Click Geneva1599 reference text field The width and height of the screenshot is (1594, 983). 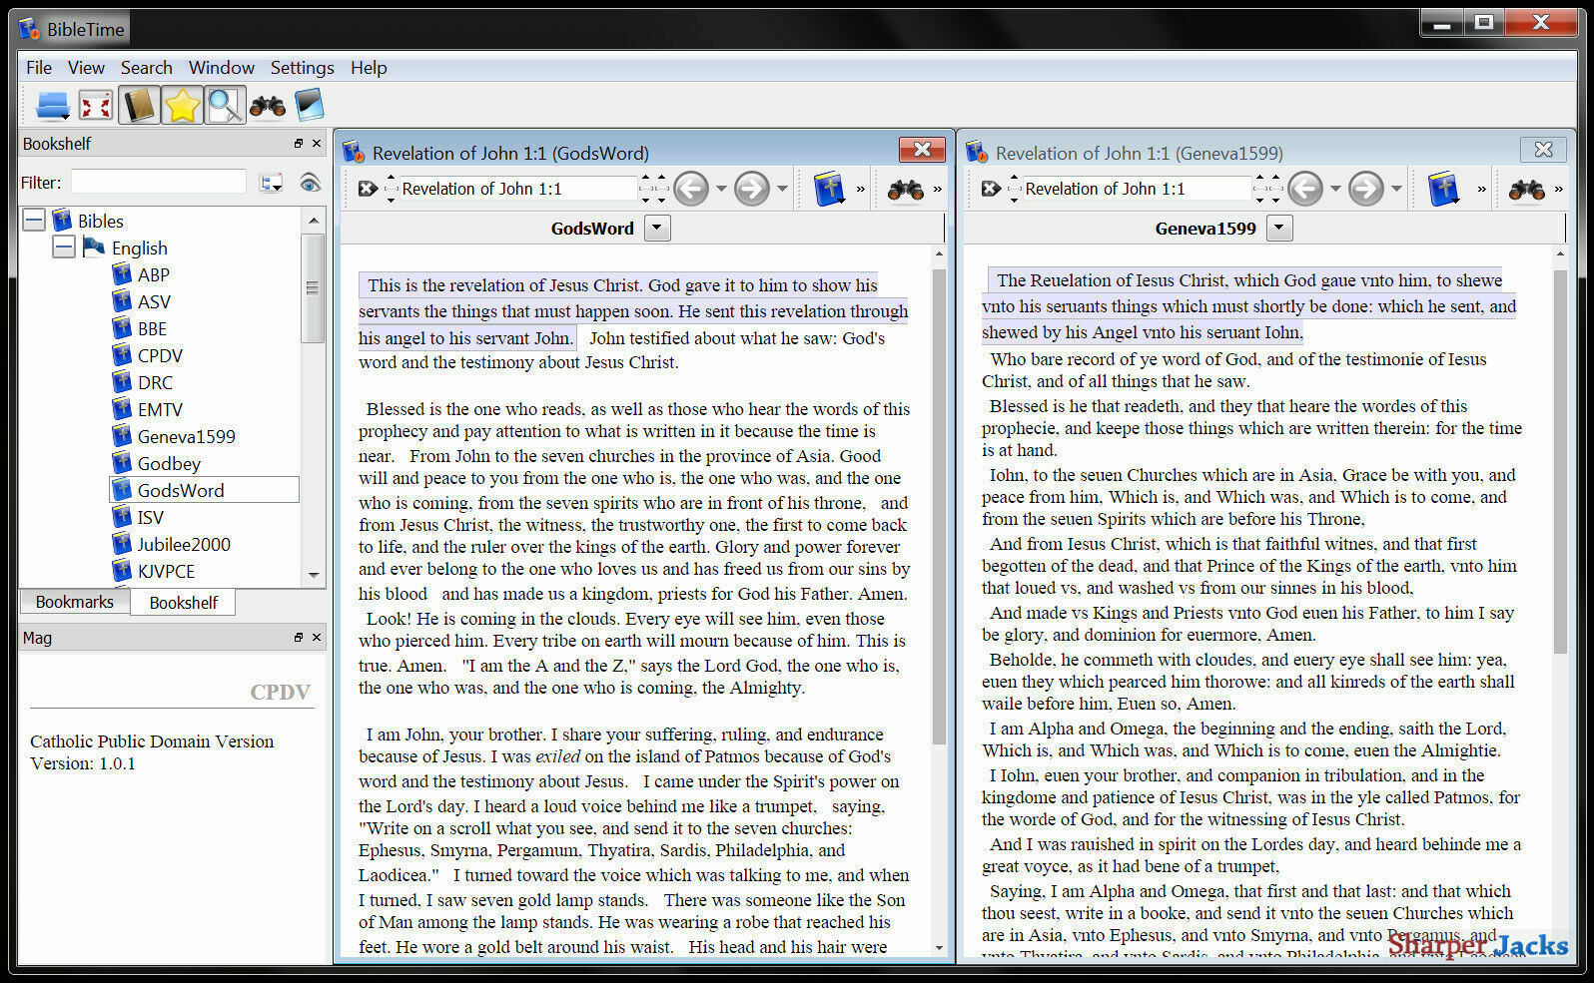pyautogui.click(x=1137, y=189)
